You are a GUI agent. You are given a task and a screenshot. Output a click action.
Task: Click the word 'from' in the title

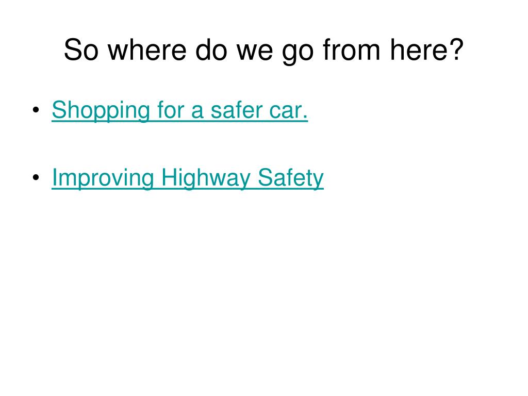[x=352, y=50]
